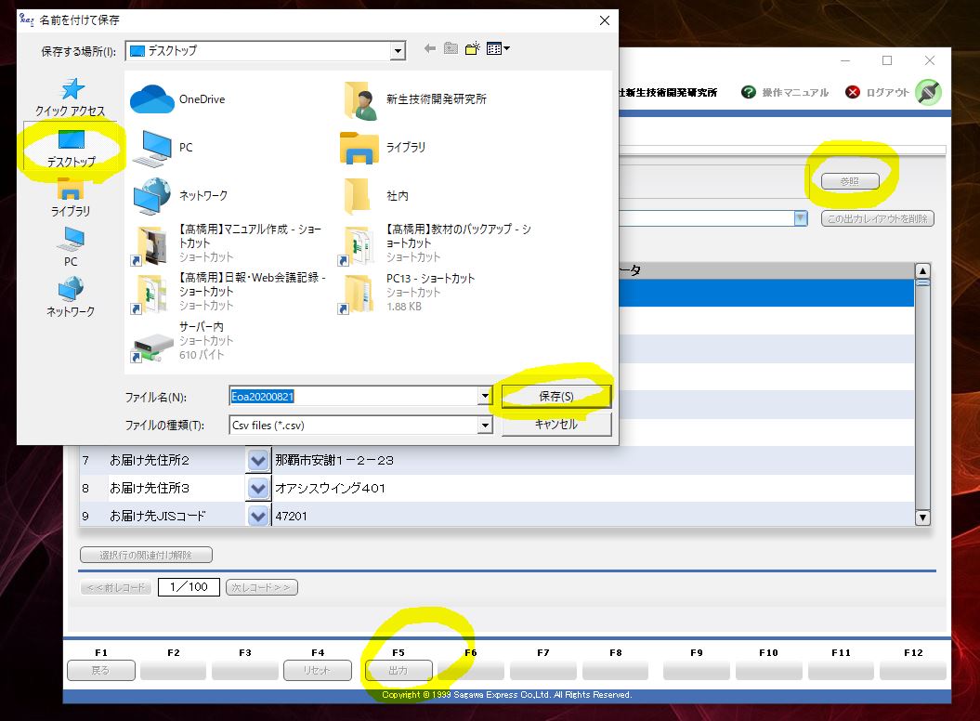The image size is (980, 721).
Task: Expand dropdown for row 8 お届け先住所3
Action: 258,488
